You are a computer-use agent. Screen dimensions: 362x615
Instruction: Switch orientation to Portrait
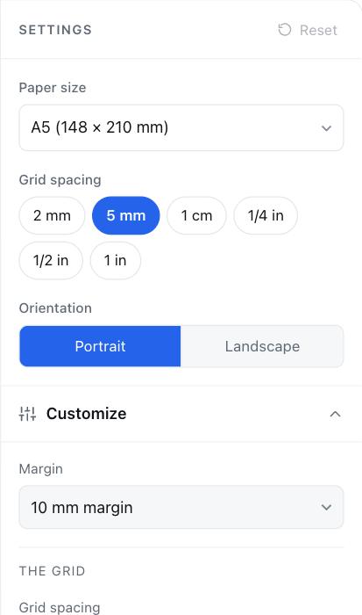coord(100,346)
